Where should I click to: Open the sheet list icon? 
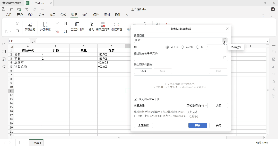tap(25, 143)
